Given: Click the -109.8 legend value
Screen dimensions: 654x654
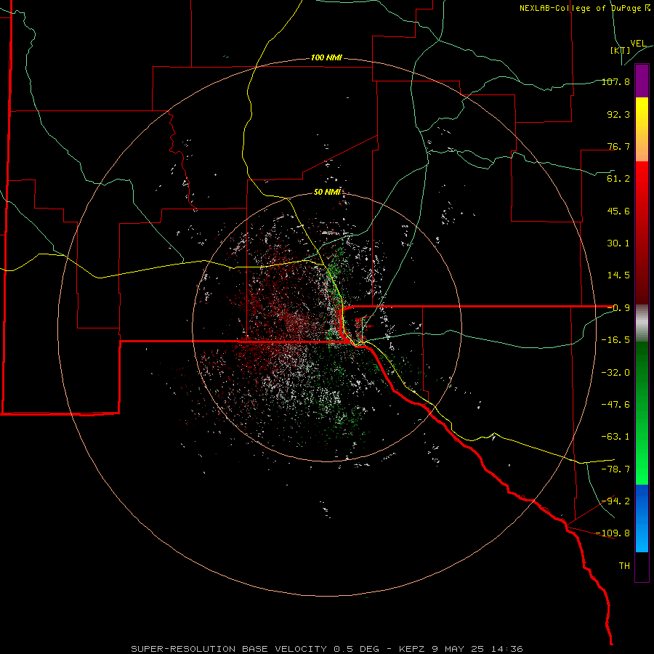Looking at the screenshot, I should click(x=613, y=533).
